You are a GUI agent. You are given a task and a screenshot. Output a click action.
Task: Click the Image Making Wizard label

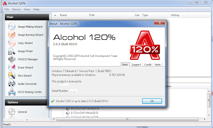pyautogui.click(x=30, y=27)
